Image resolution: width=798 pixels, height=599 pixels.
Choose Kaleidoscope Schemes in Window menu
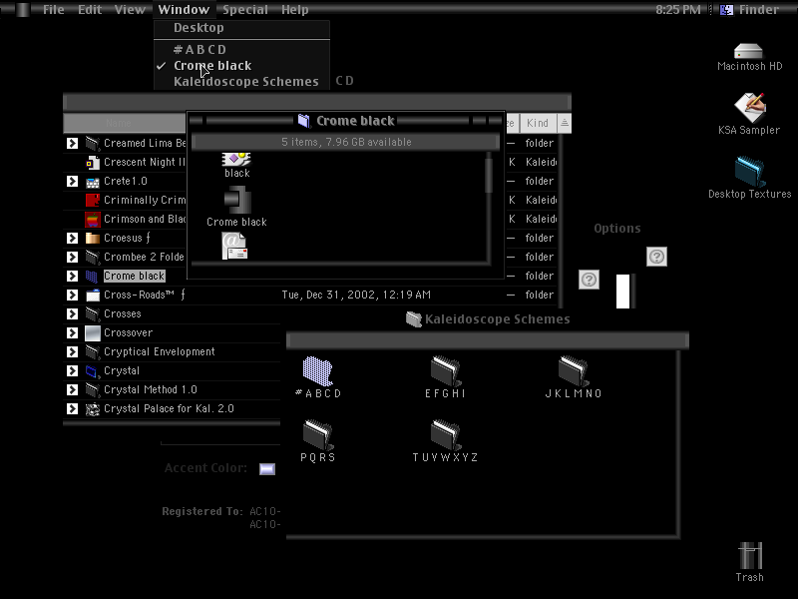pos(241,82)
